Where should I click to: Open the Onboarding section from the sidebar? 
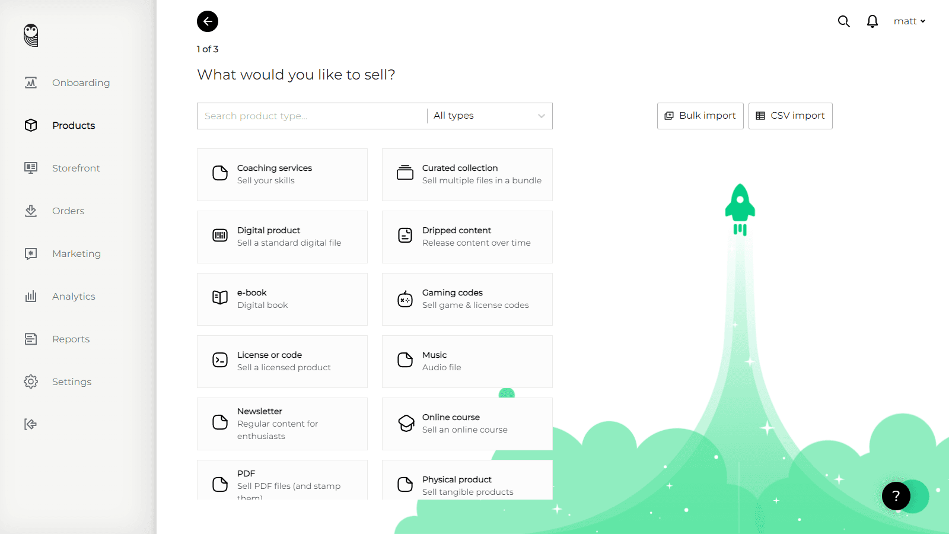(81, 82)
